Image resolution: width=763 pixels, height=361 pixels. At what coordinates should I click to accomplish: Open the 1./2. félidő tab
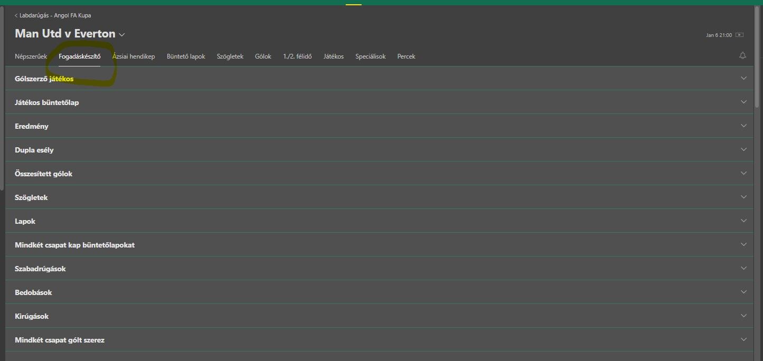point(297,56)
